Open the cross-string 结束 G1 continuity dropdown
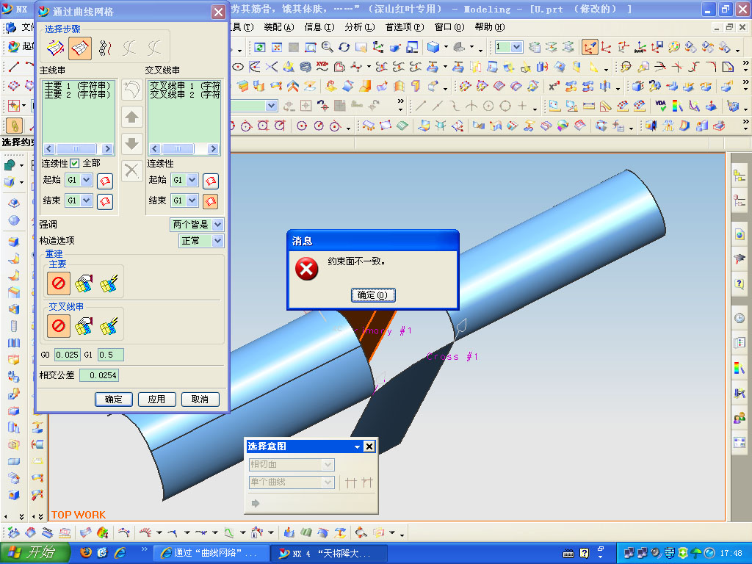Viewport: 752px width, 564px height. (192, 200)
